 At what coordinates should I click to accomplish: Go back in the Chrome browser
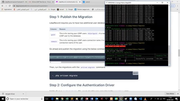3,6
